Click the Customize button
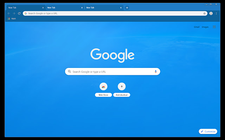This screenshot has height=140, width=225. (208, 132)
